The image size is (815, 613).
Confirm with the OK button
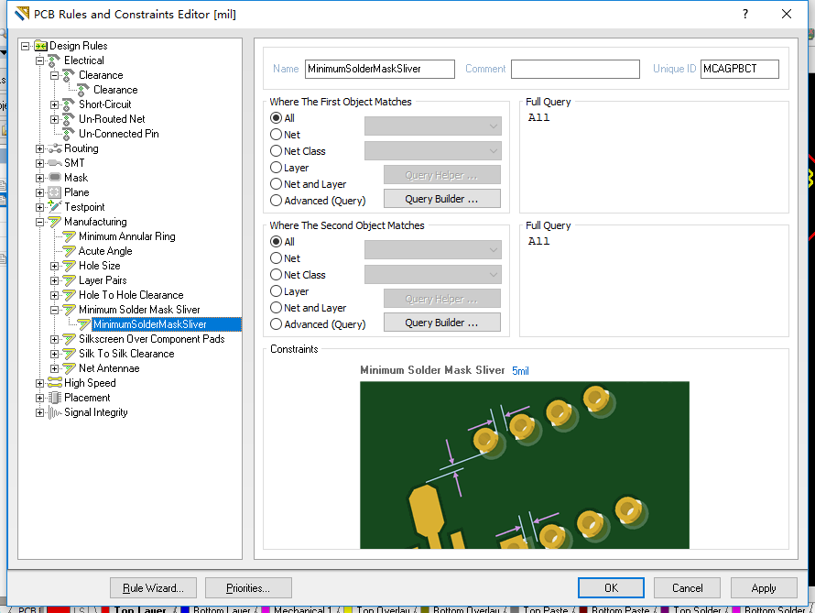[611, 588]
